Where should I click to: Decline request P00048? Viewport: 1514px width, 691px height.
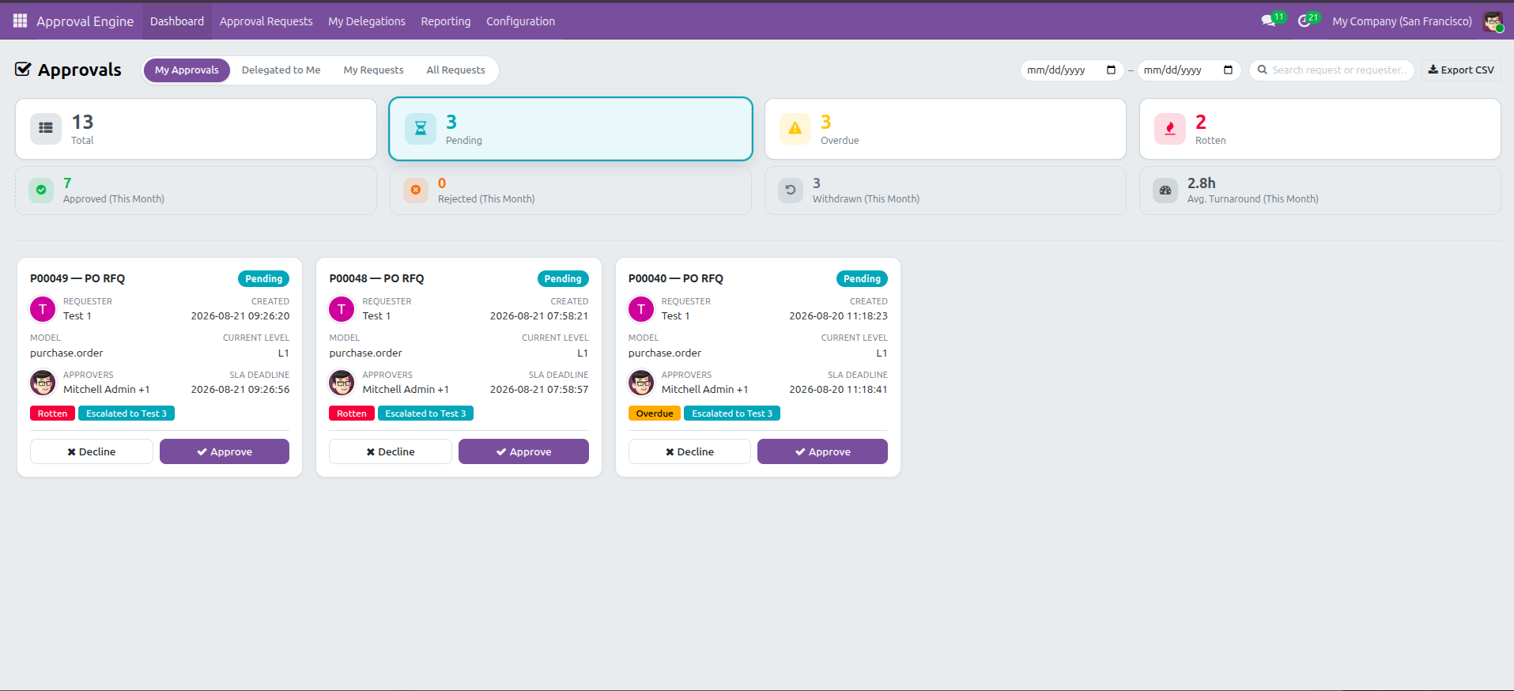click(391, 451)
